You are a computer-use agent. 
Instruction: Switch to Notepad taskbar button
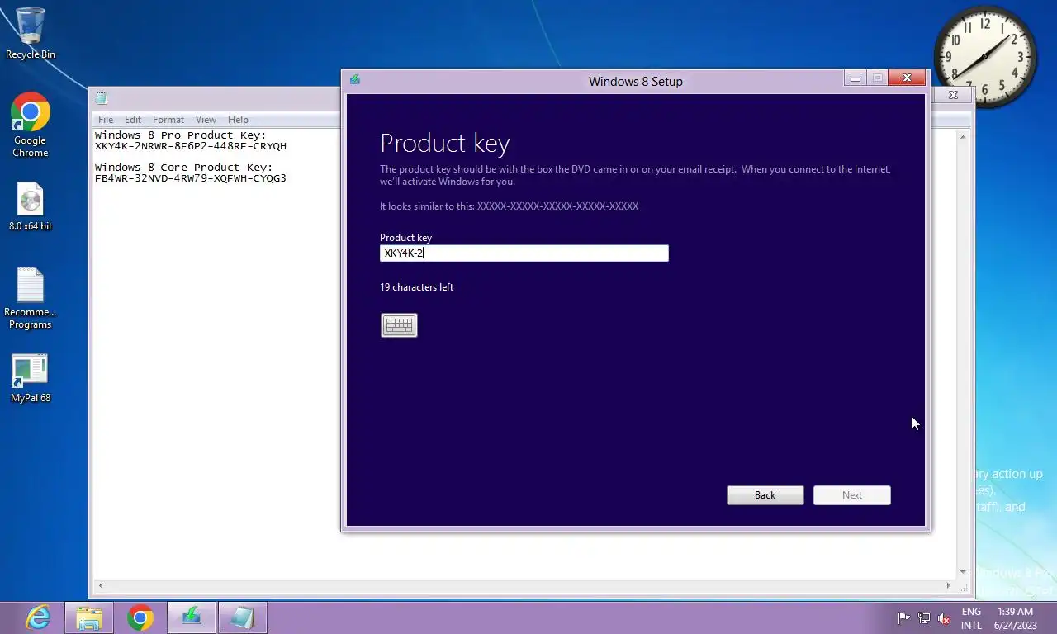(243, 617)
